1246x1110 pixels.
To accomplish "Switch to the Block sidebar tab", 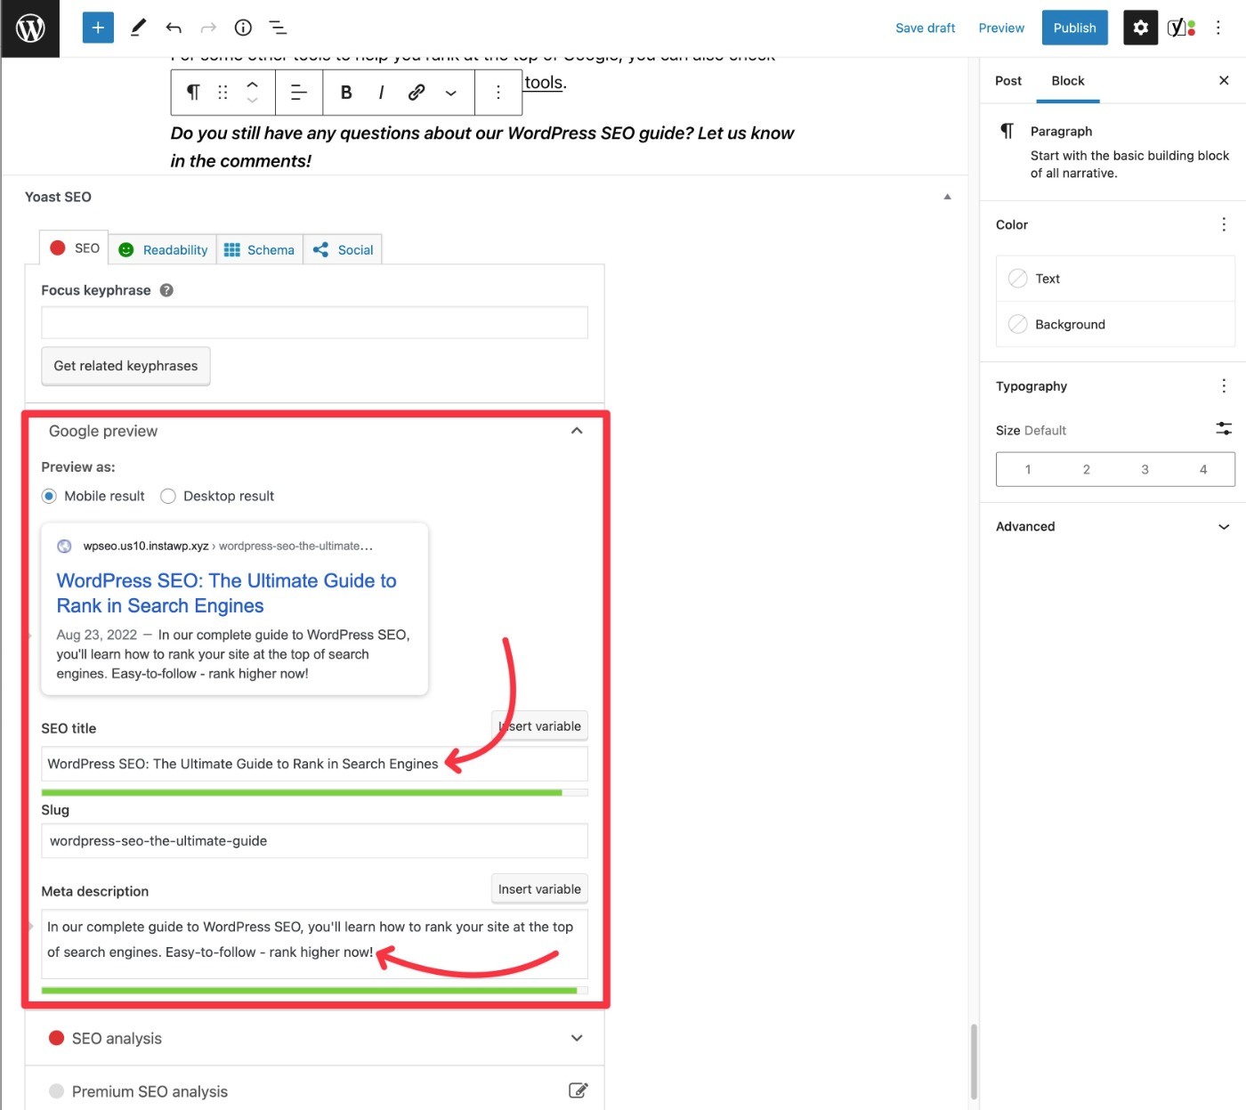I will click(1068, 80).
